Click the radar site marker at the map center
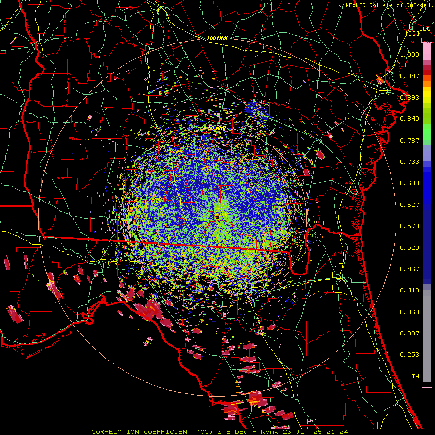 point(217,217)
